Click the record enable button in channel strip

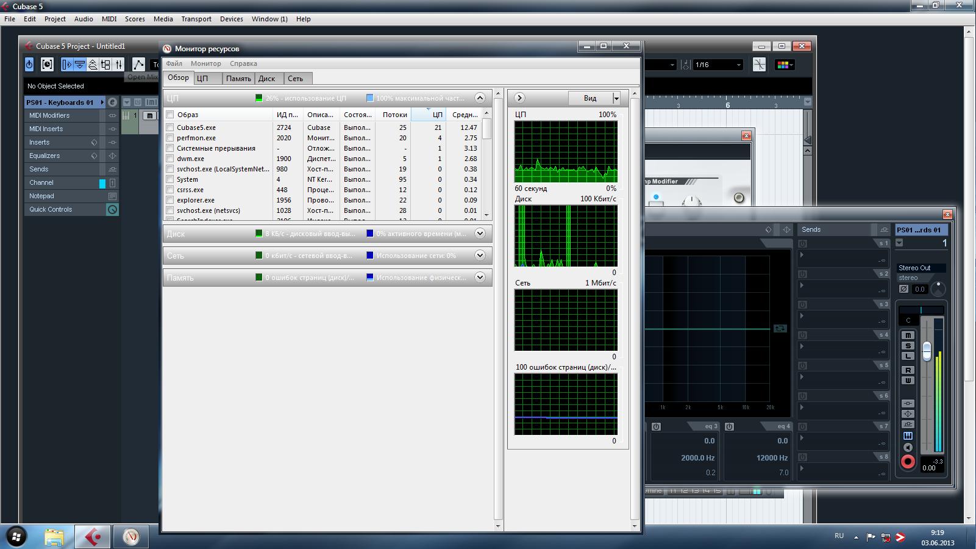(x=908, y=462)
